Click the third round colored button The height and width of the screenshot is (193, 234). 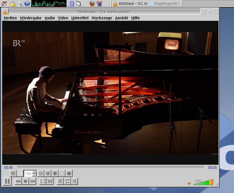pyautogui.click(x=55, y=173)
